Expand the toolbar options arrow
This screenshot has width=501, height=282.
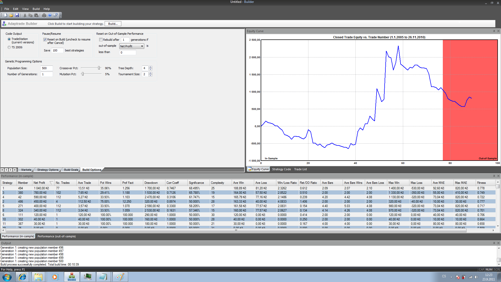(61, 16)
